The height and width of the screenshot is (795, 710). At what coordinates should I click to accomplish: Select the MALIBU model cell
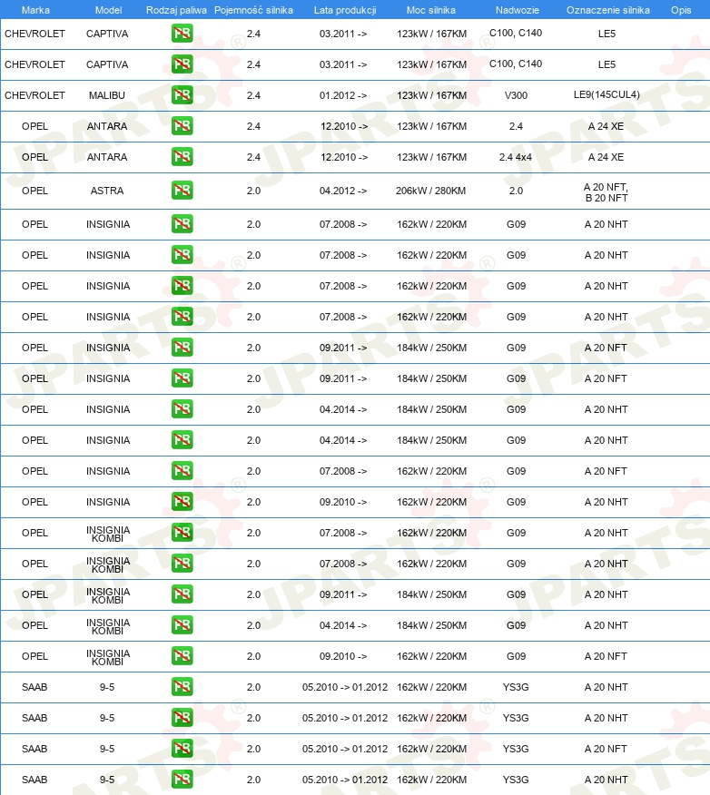tap(107, 95)
